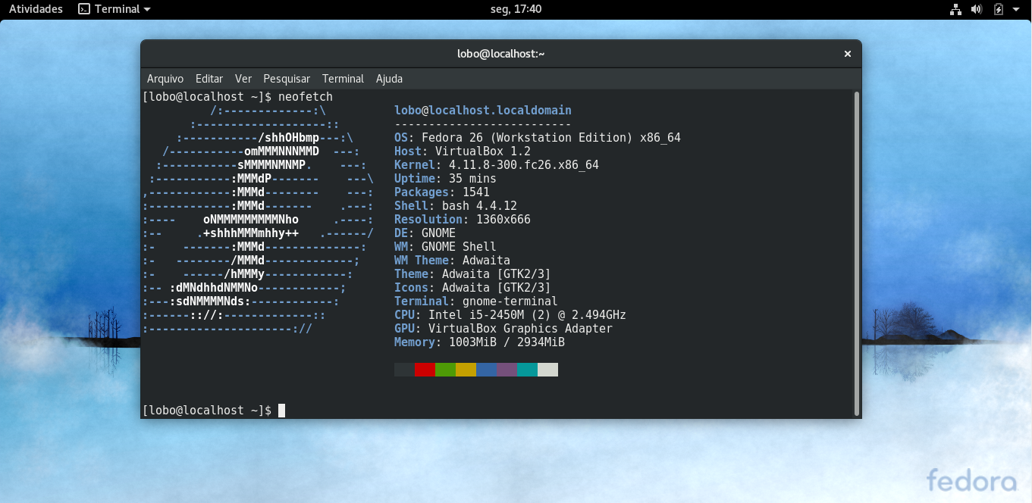Open the clock and calendar showing seg, 17:40
The image size is (1032, 503).
point(516,9)
